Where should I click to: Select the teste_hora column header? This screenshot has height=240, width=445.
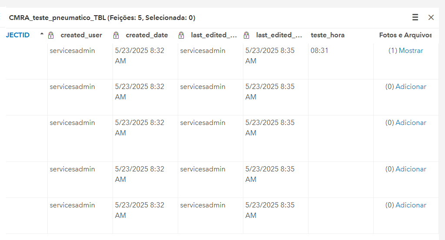coord(328,35)
